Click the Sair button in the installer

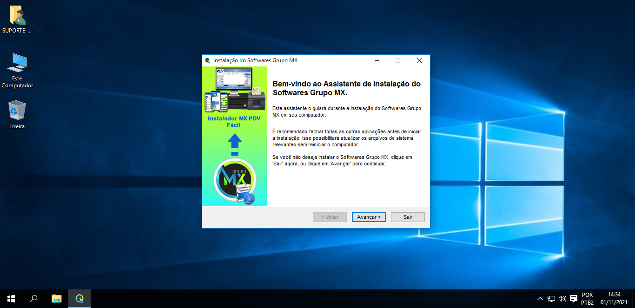[408, 217]
